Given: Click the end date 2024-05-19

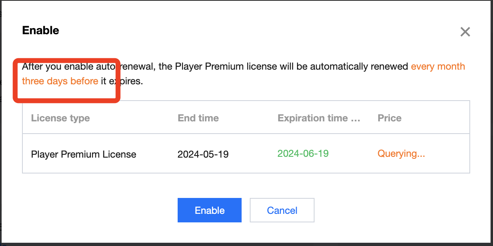Looking at the screenshot, I should pyautogui.click(x=203, y=154).
